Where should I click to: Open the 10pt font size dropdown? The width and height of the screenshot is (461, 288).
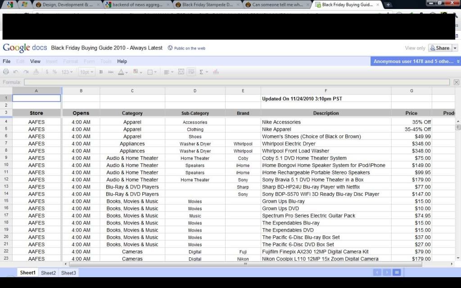click(x=87, y=72)
